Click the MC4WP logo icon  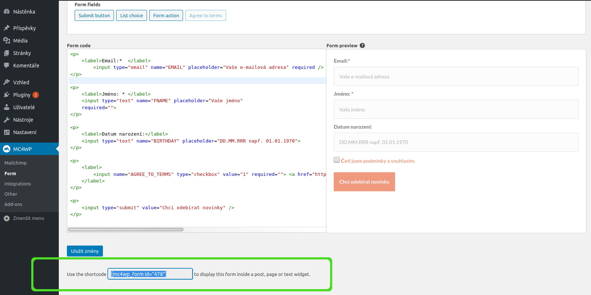pyautogui.click(x=7, y=149)
